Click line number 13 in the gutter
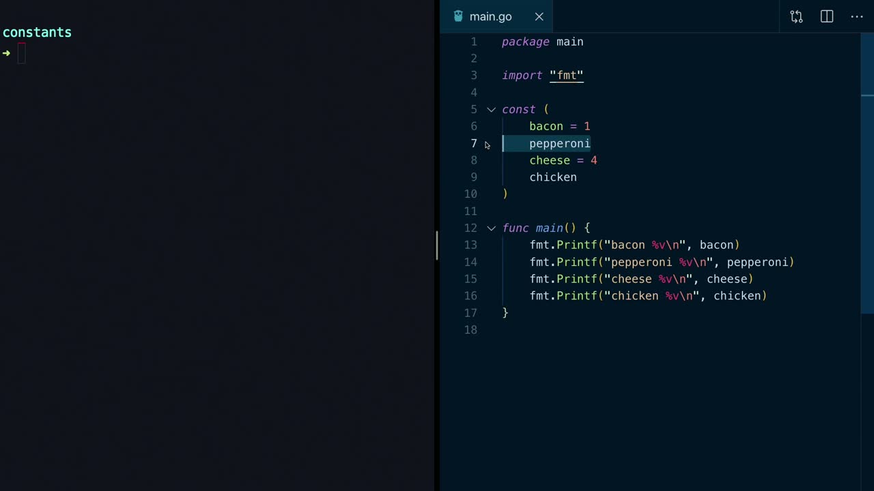Viewport: 874px width, 491px height. (470, 245)
